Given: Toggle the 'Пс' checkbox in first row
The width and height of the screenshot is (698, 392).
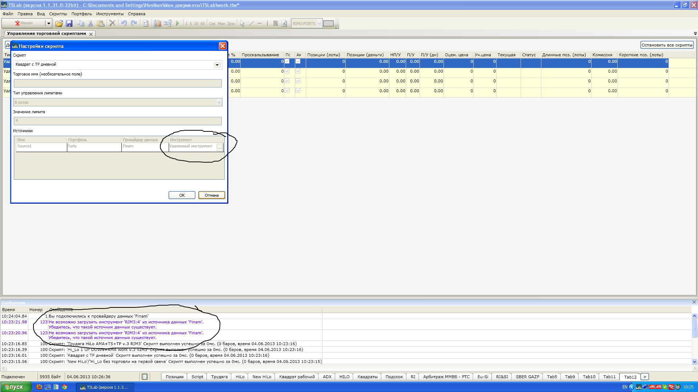Looking at the screenshot, I should tap(287, 61).
